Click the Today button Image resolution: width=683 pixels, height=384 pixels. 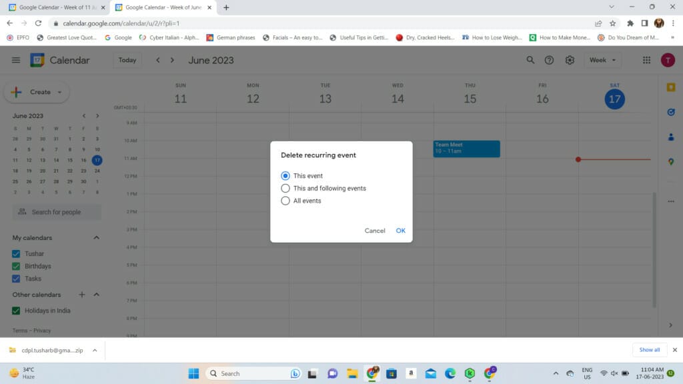(x=127, y=60)
